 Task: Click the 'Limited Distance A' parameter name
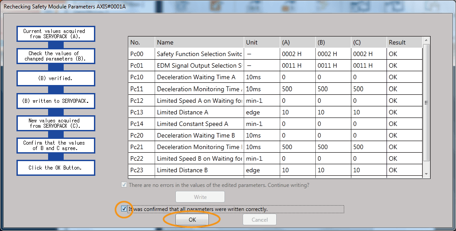tap(199, 112)
